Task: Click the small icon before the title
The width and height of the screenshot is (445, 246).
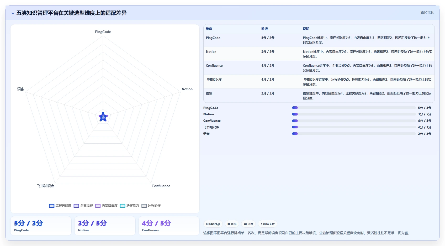Action: (12, 13)
